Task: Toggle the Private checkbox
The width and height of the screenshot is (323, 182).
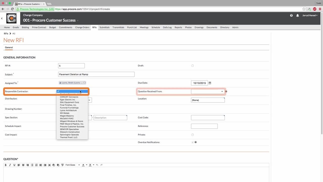Action: 193,135
